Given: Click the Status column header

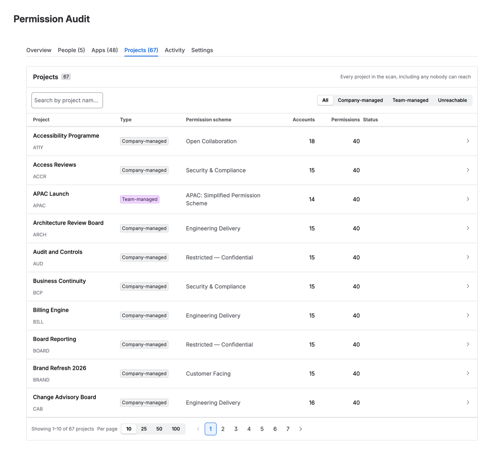Looking at the screenshot, I should tap(370, 120).
